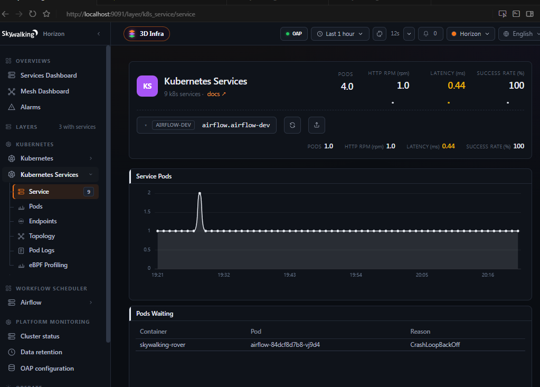Click the Endpoints icon
This screenshot has height=387, width=540.
[x=21, y=221]
